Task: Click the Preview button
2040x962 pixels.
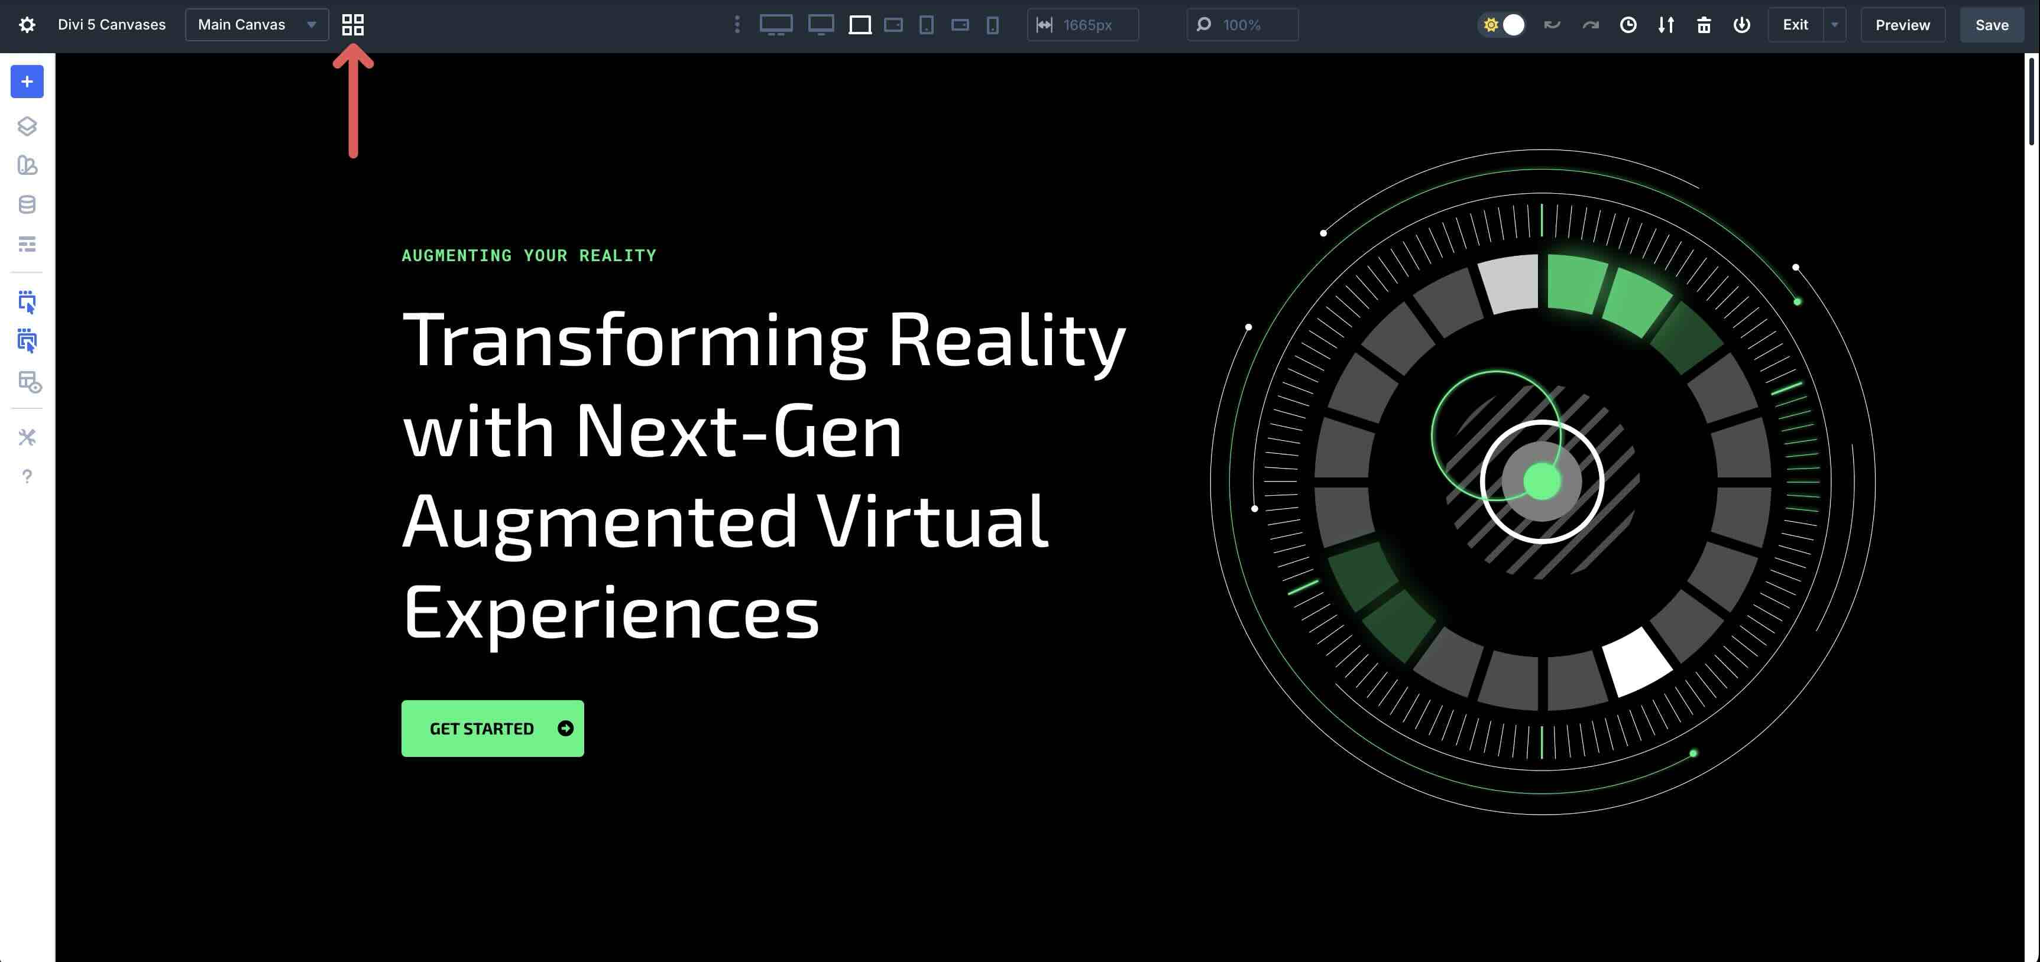Action: pyautogui.click(x=1902, y=25)
